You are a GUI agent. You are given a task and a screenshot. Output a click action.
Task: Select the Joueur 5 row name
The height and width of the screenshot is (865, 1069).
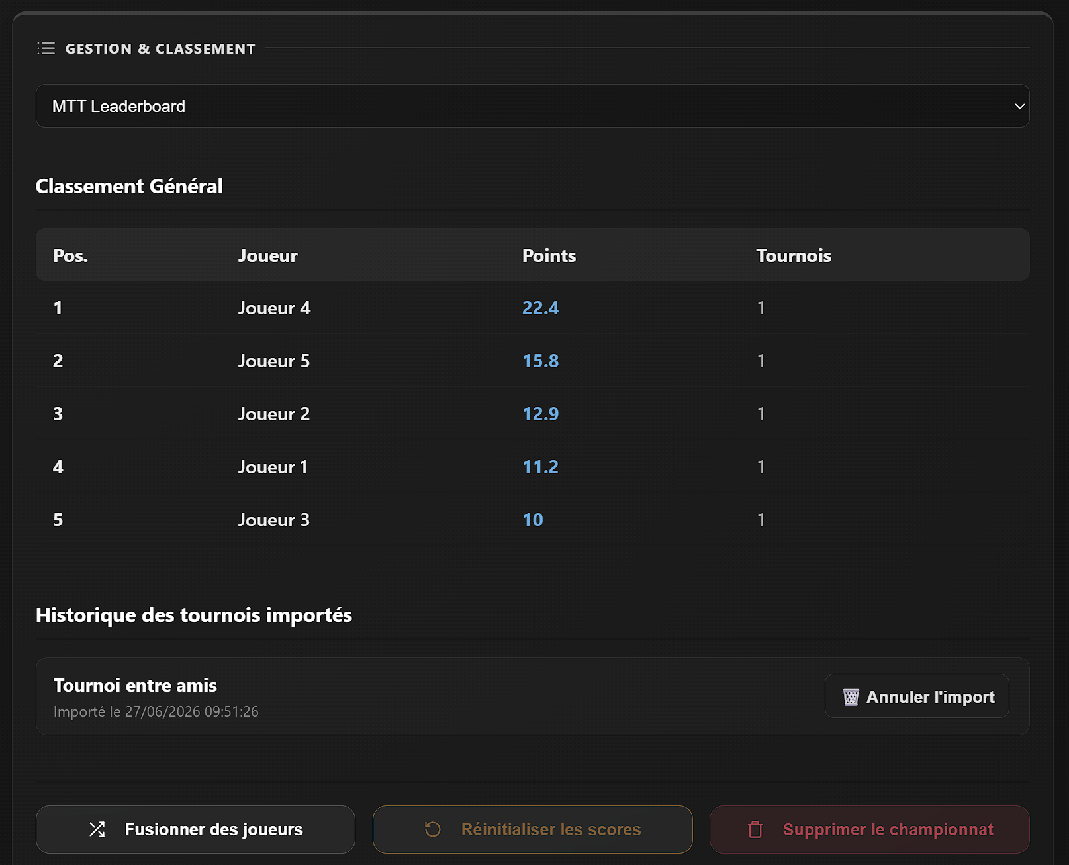(x=273, y=361)
